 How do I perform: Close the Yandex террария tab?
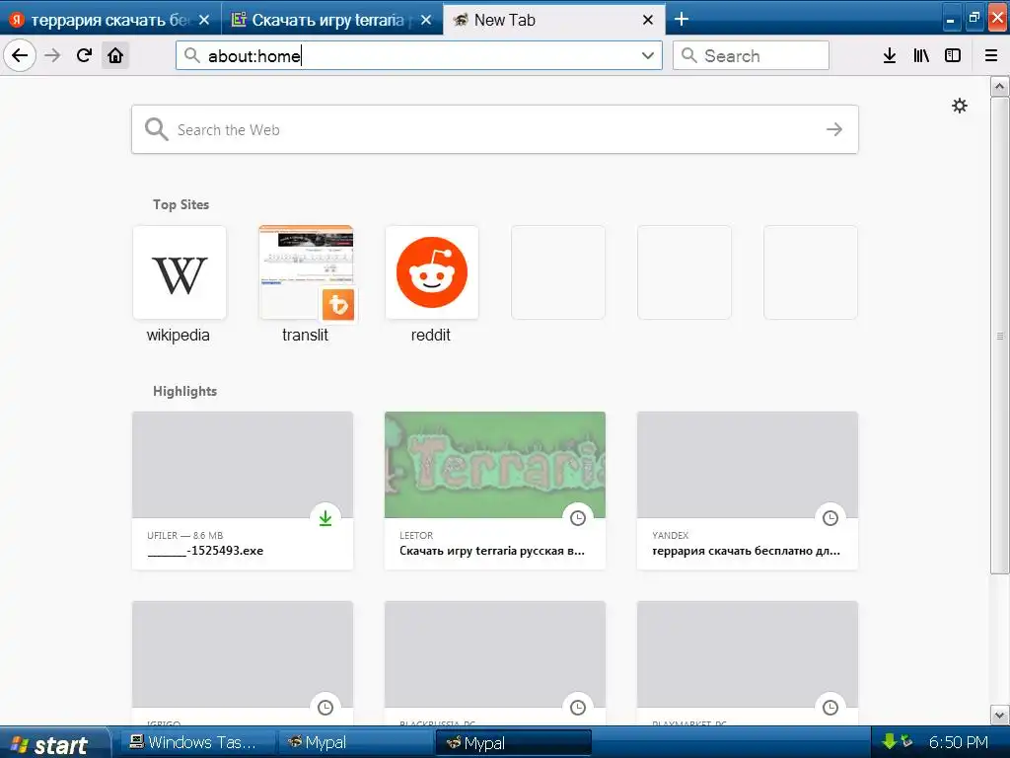[204, 20]
